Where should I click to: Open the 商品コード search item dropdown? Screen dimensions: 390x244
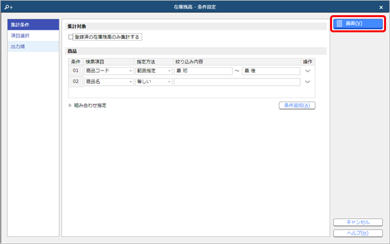coord(109,71)
